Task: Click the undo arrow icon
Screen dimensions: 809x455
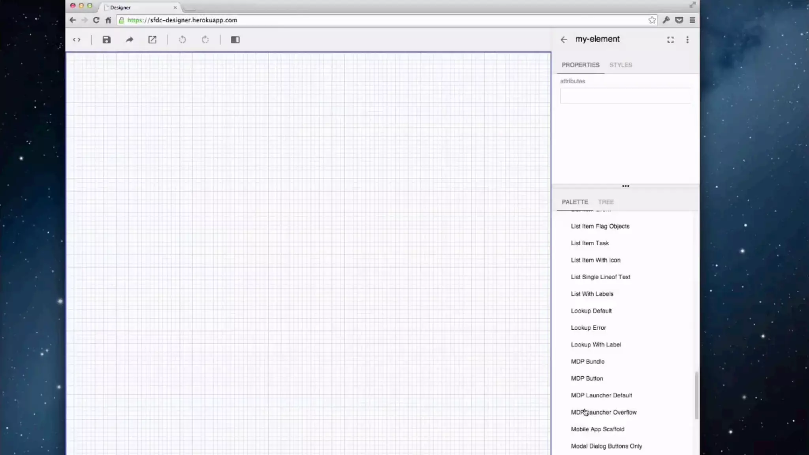Action: [x=182, y=39]
